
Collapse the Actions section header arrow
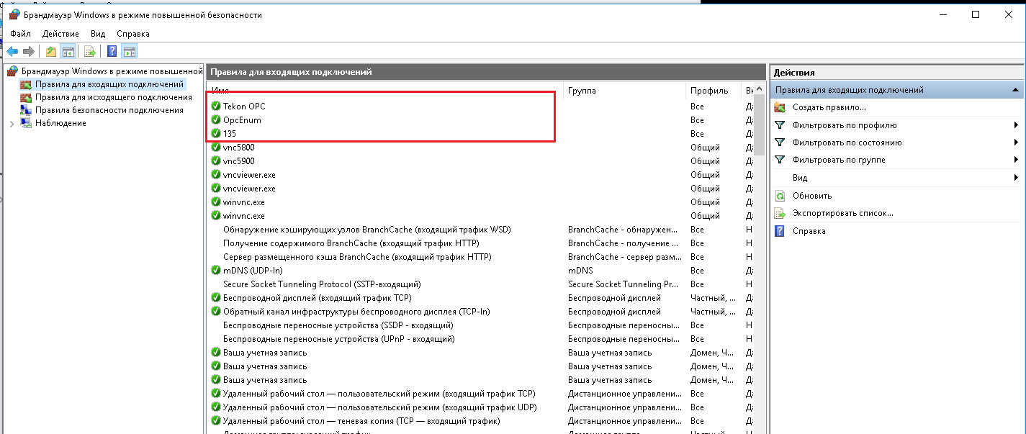pyautogui.click(x=1015, y=90)
